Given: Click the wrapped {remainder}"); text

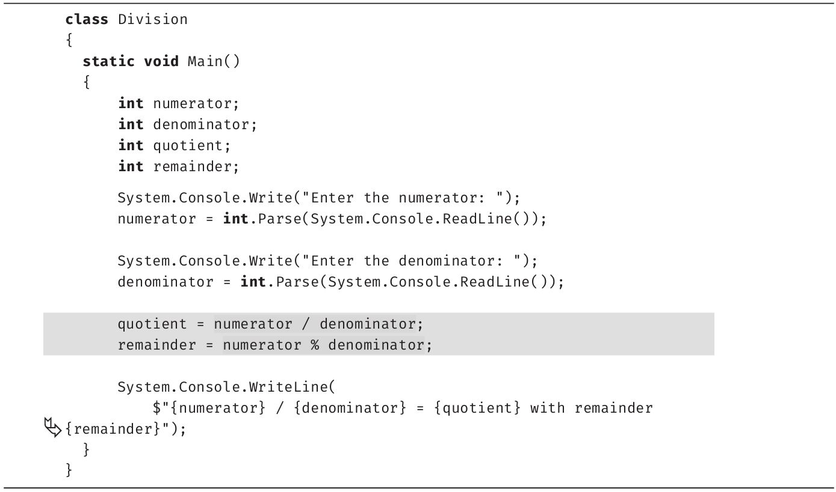Looking at the screenshot, I should point(125,430).
